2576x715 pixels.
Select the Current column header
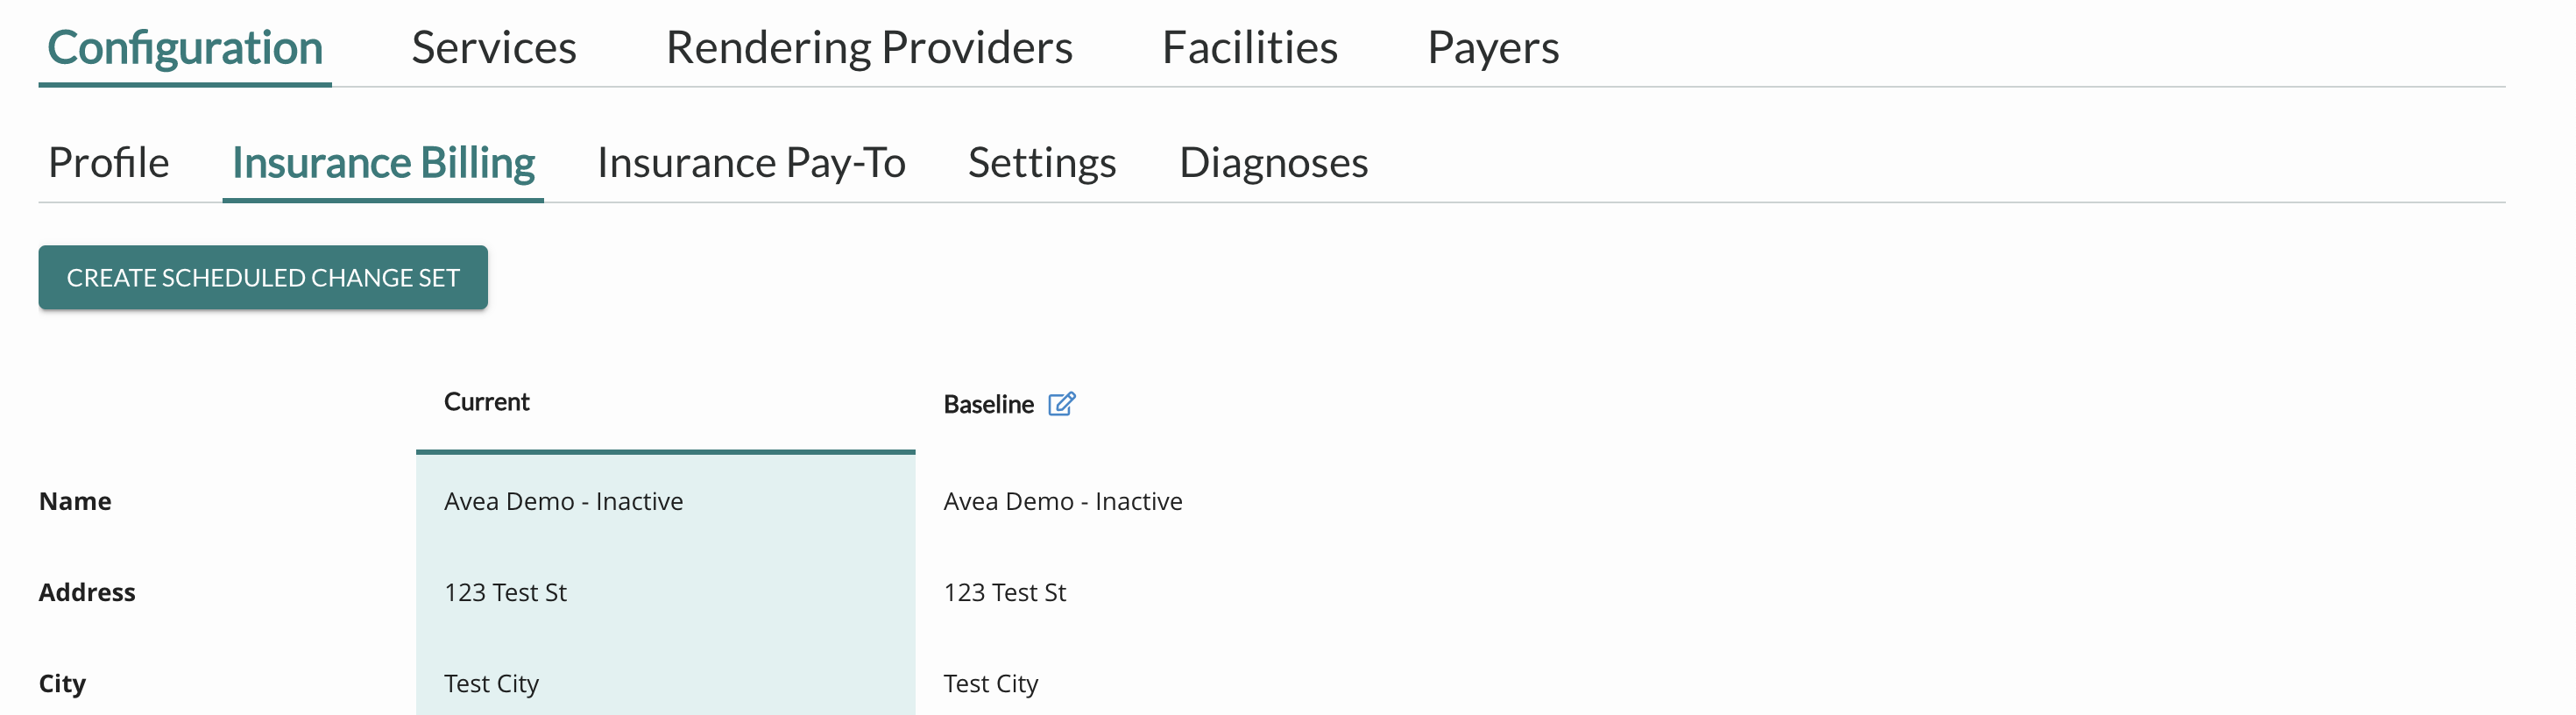pyautogui.click(x=486, y=401)
